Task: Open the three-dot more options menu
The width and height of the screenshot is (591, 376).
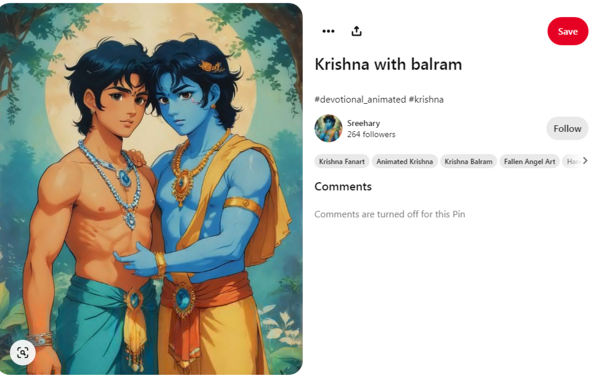Action: point(328,31)
